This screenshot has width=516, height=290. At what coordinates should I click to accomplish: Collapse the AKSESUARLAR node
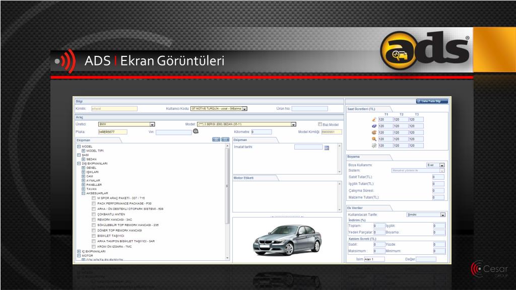click(x=84, y=193)
